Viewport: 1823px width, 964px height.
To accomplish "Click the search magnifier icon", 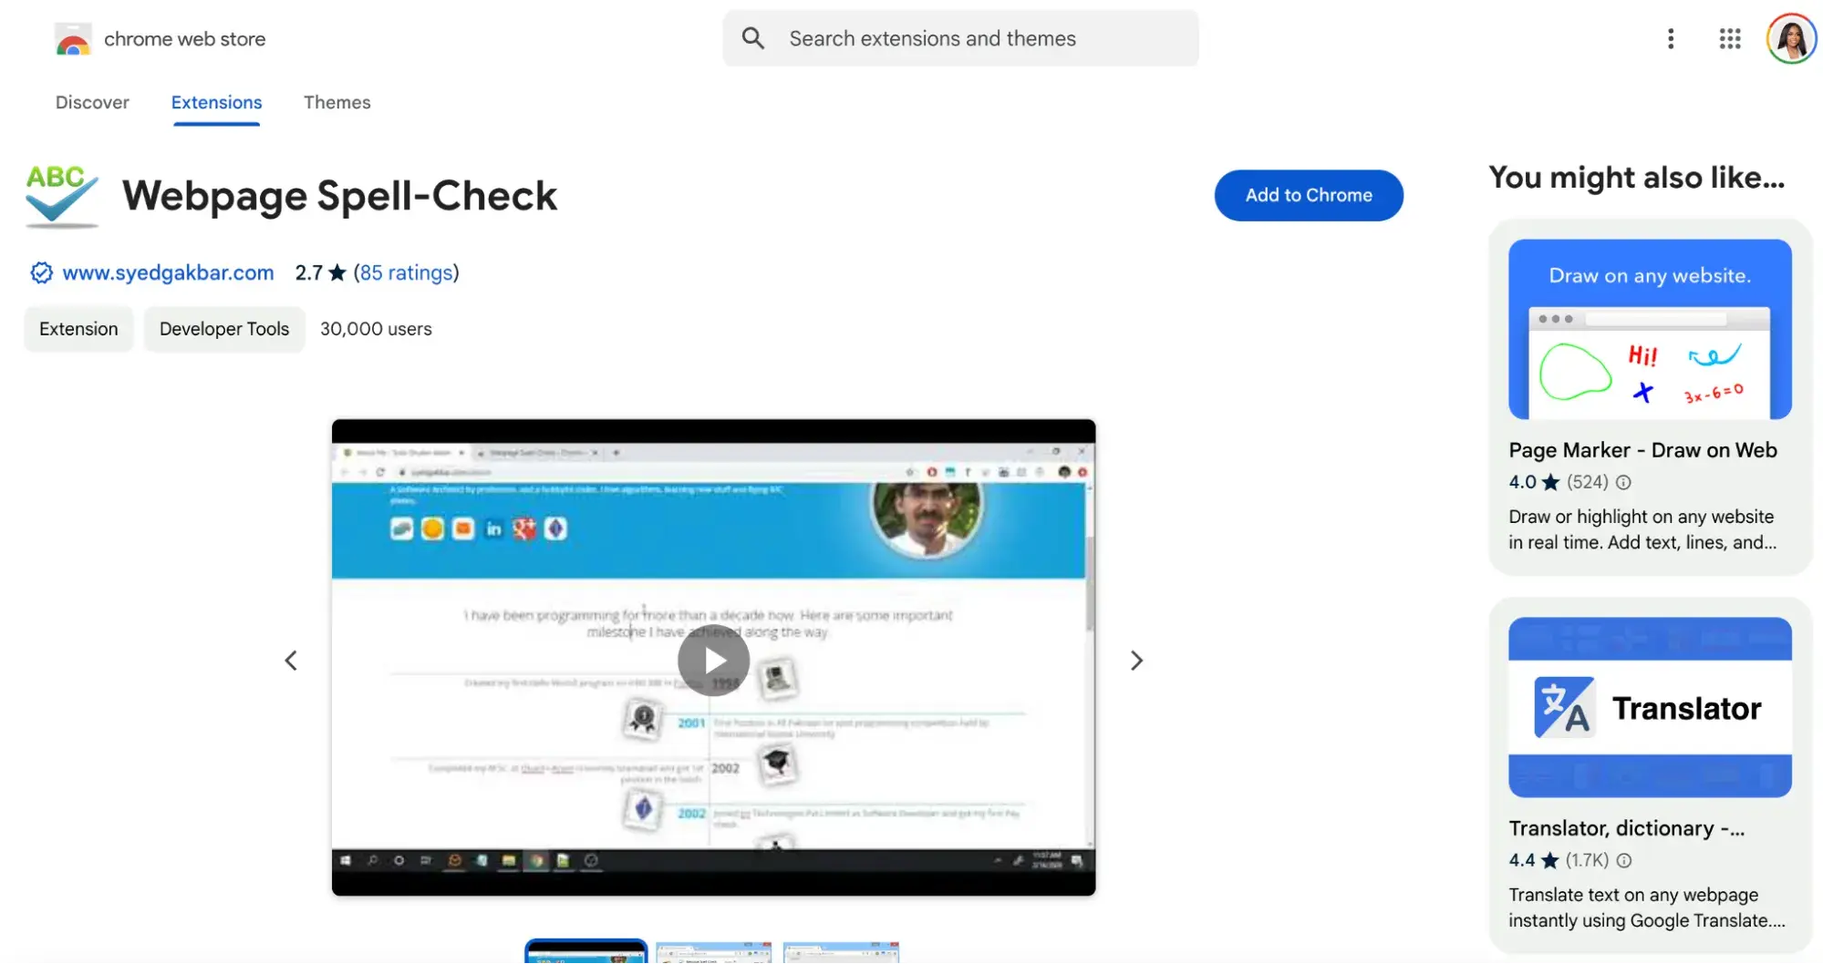I will [x=752, y=38].
